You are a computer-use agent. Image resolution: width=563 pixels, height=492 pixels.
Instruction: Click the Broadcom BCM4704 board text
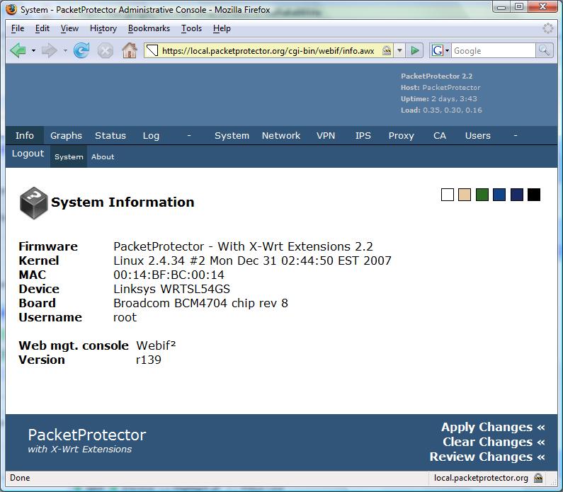[200, 303]
